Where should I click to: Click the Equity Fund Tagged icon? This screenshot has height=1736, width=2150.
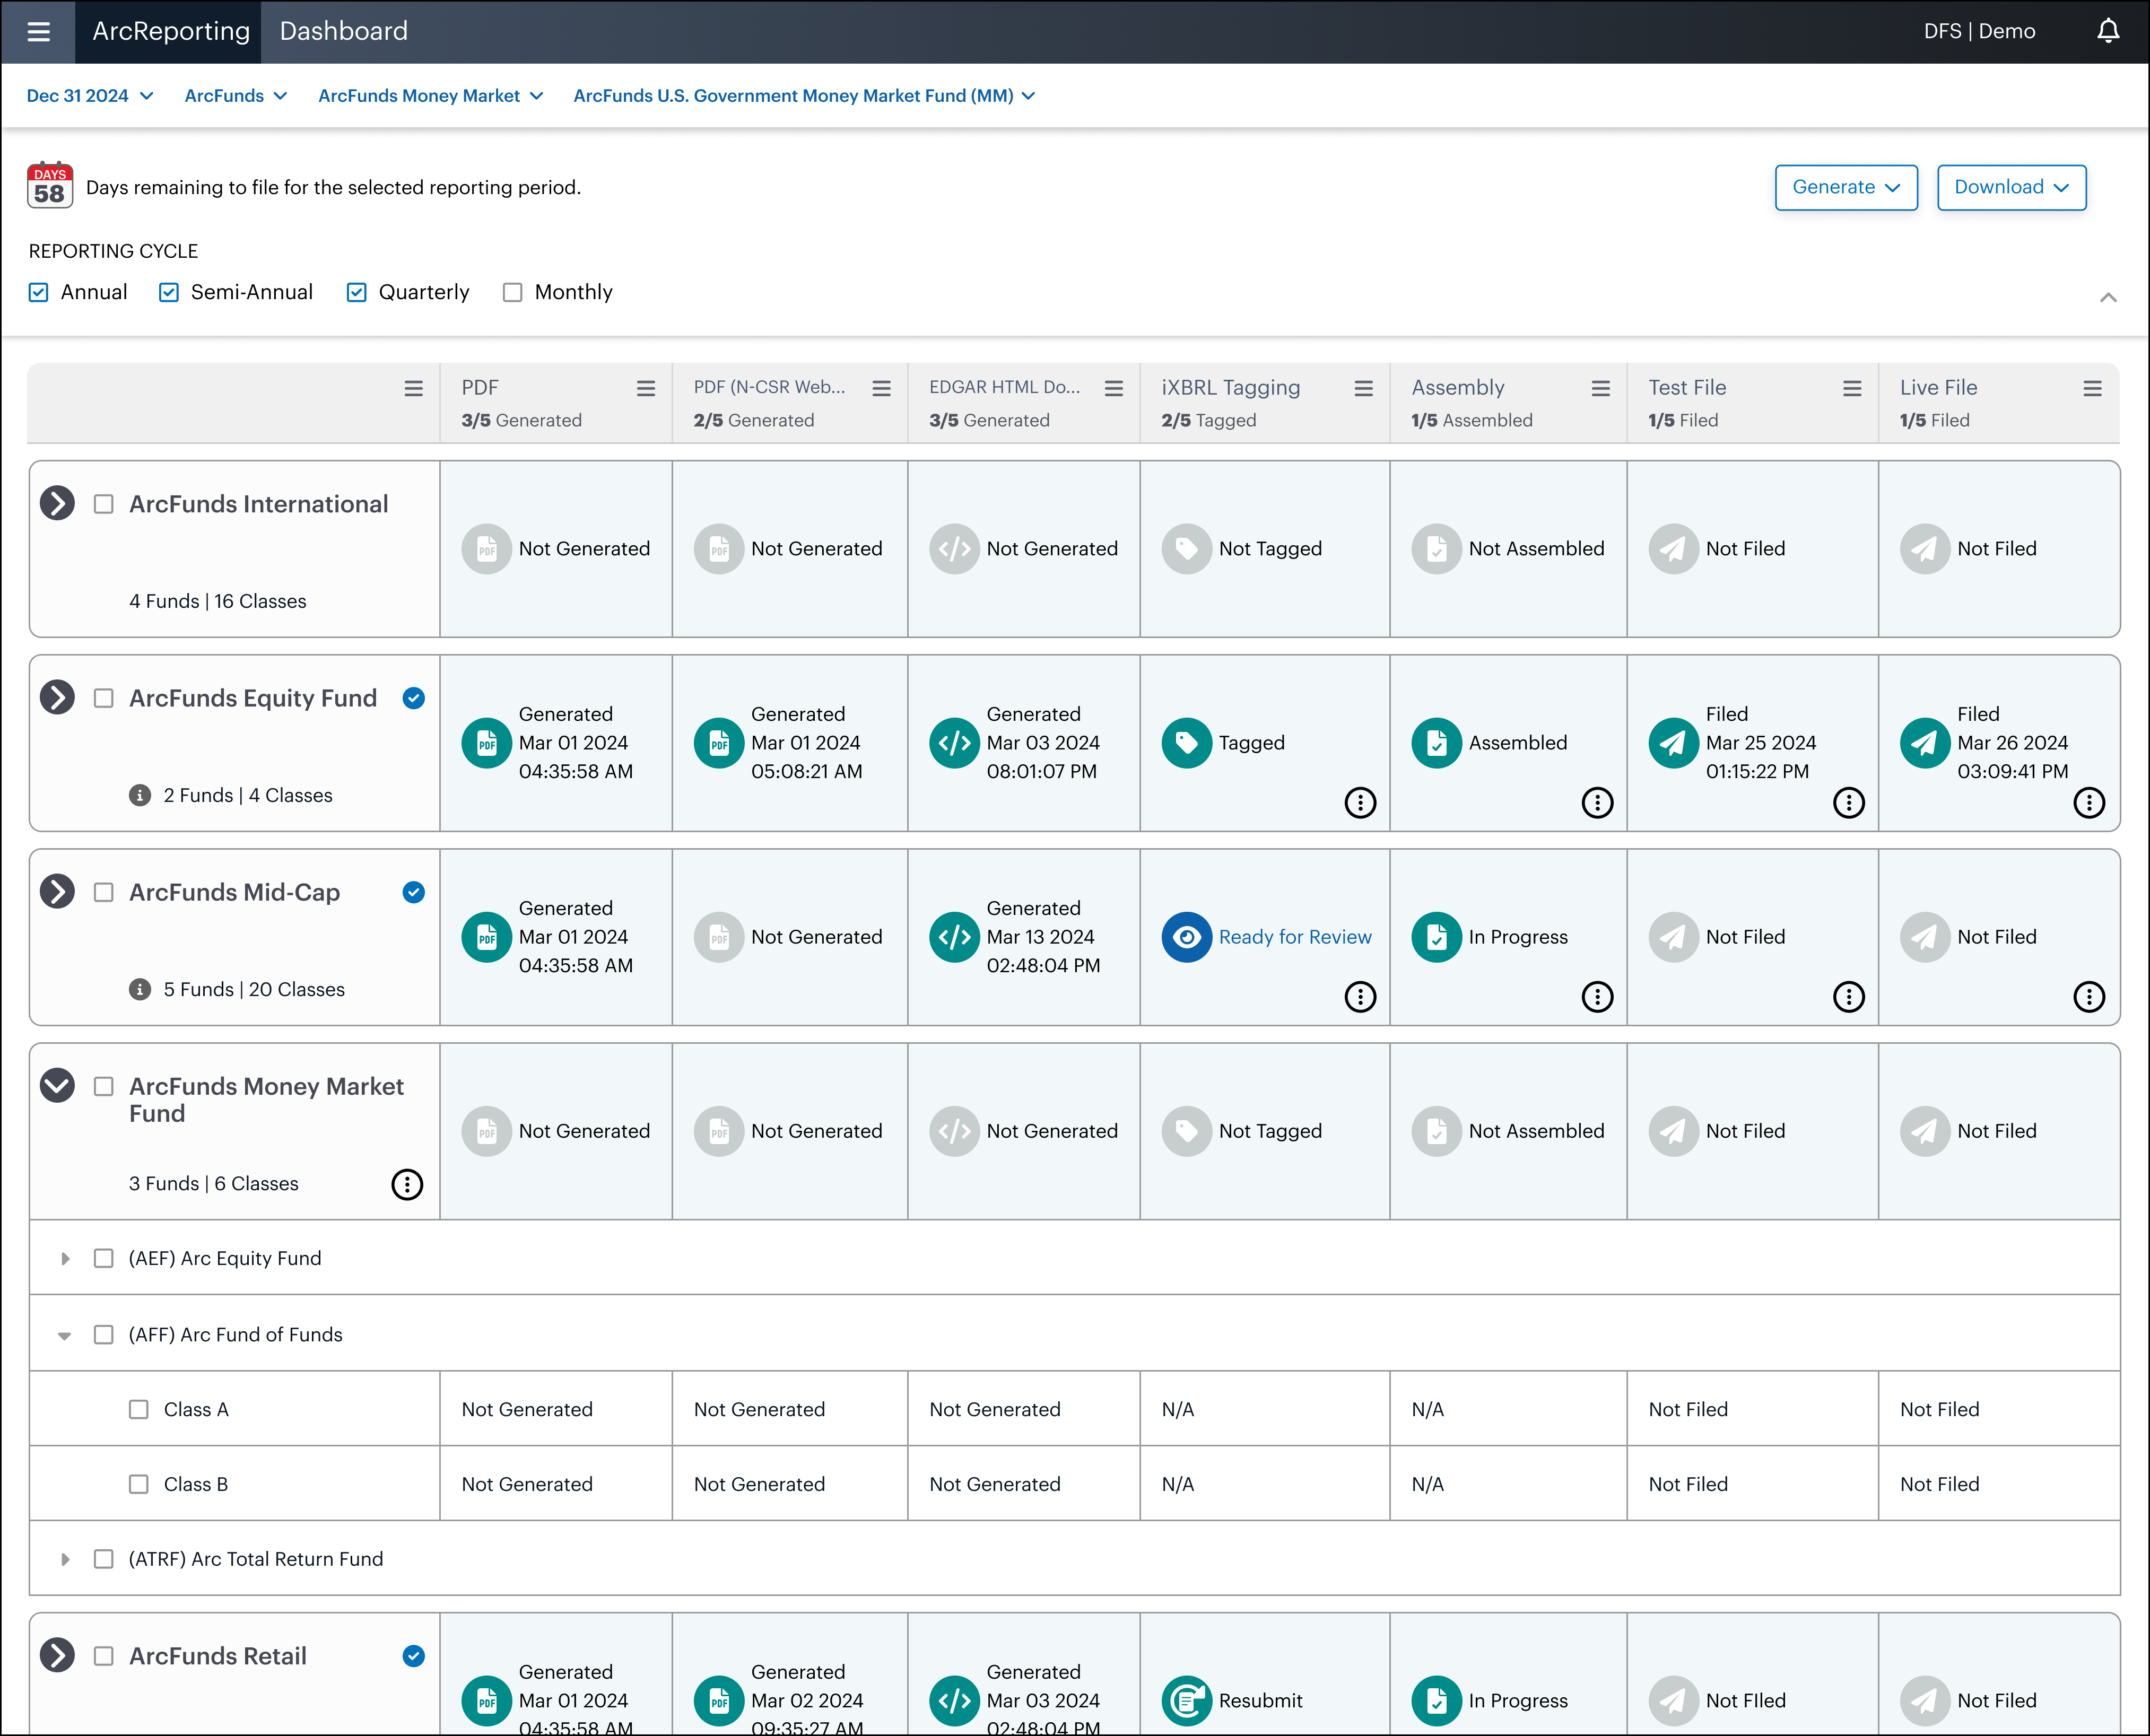(x=1187, y=743)
